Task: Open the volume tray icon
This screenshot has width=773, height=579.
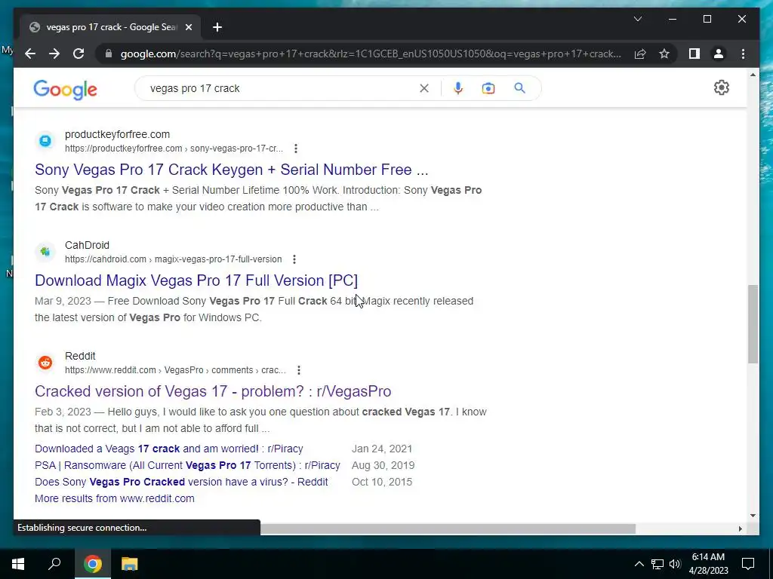Action: (675, 564)
